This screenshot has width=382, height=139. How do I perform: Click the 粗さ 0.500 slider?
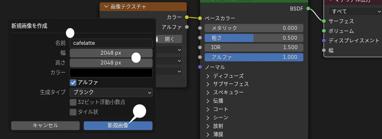(x=254, y=38)
